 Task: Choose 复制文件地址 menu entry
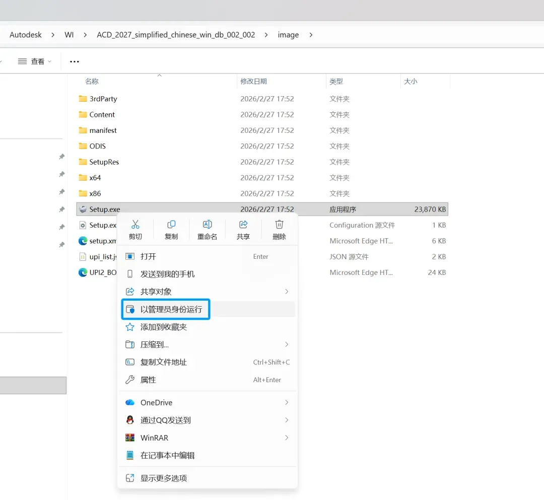coord(208,363)
